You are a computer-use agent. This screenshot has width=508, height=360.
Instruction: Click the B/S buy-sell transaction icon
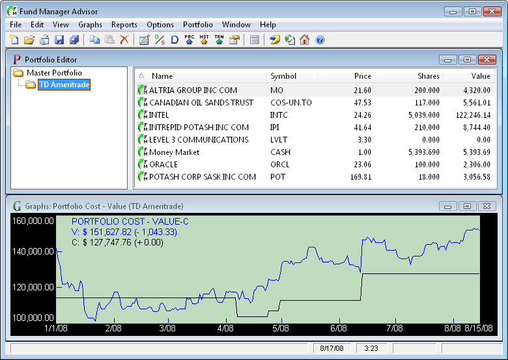160,40
